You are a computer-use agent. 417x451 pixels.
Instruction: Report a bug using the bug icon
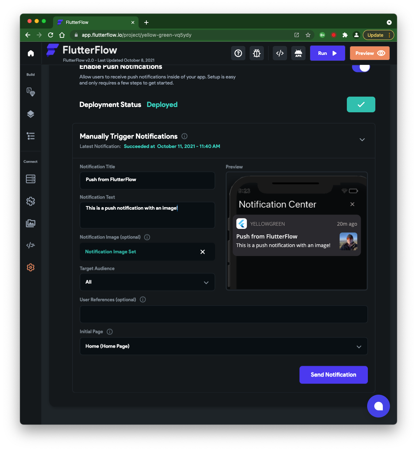pyautogui.click(x=256, y=53)
